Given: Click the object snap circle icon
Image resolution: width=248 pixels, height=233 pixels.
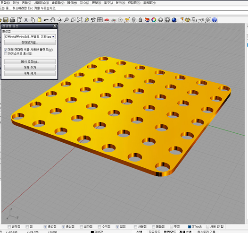Looking at the screenshot, I should pos(120,20).
